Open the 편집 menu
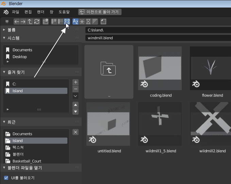The image size is (231, 184). [x=28, y=12]
